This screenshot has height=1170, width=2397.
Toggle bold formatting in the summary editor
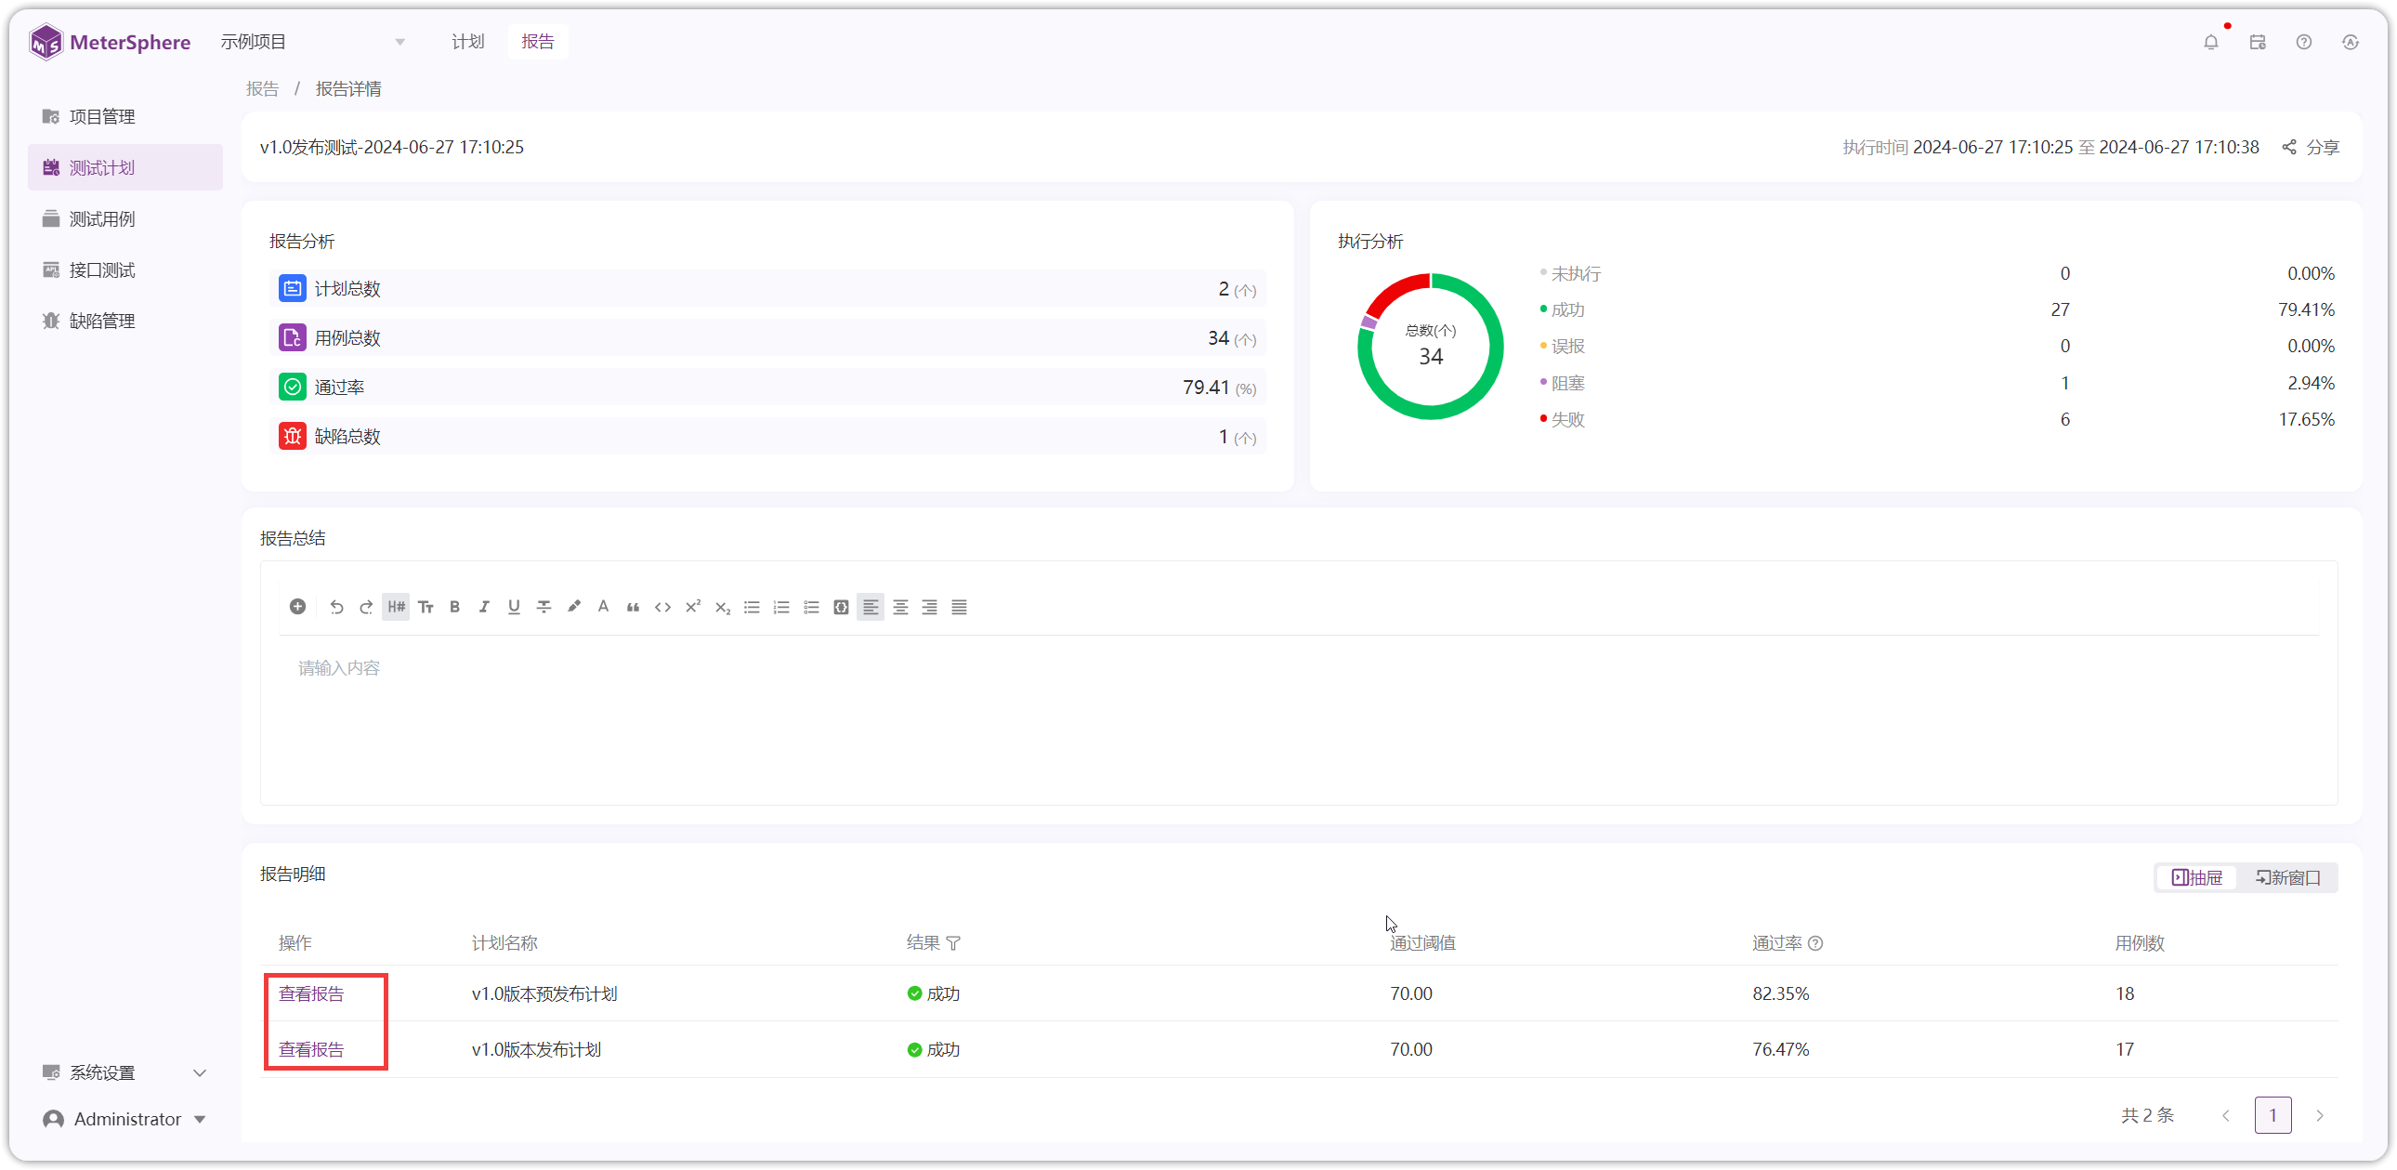click(455, 607)
